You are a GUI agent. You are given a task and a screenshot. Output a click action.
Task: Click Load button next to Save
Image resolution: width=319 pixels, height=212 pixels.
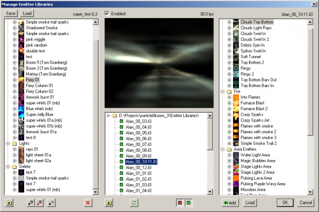tap(27, 13)
